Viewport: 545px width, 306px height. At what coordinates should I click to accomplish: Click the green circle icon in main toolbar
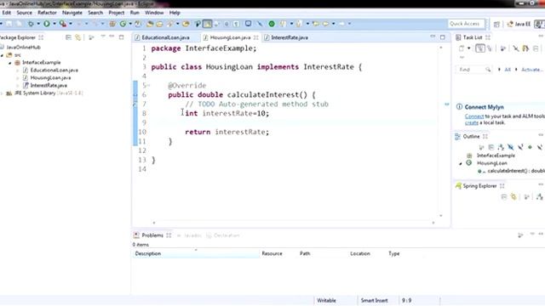pyautogui.click(x=272, y=24)
